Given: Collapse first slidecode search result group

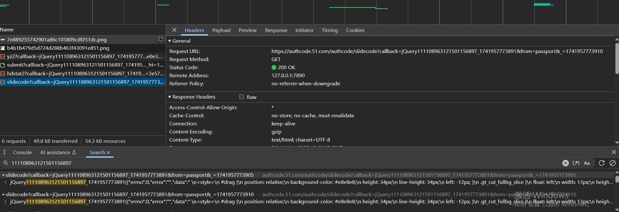Looking at the screenshot, I should point(3,175).
